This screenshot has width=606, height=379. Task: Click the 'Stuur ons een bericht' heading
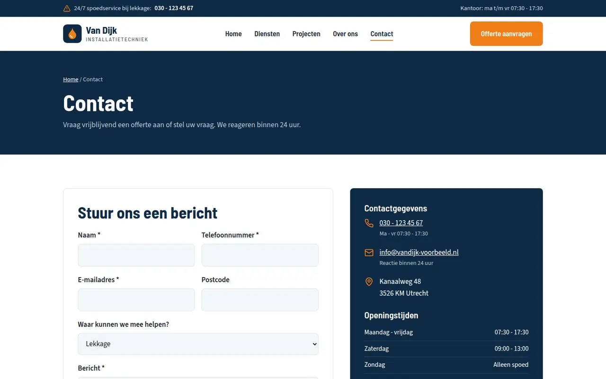[x=148, y=213]
